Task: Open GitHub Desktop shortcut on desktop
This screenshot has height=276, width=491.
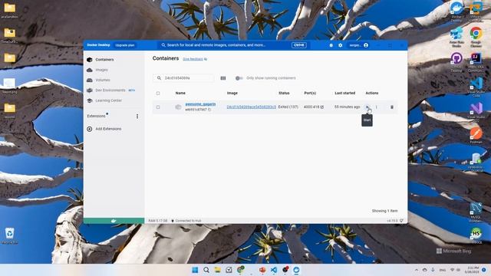Action: coord(456,62)
